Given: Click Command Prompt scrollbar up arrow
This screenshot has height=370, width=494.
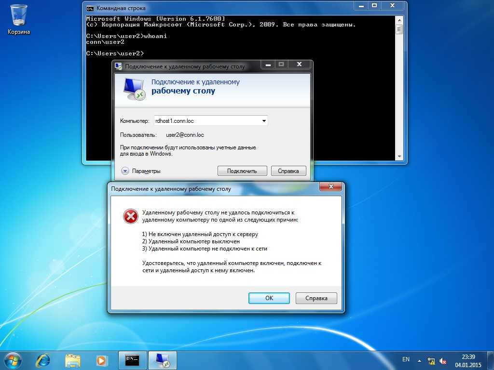Looking at the screenshot, I should click(x=399, y=20).
